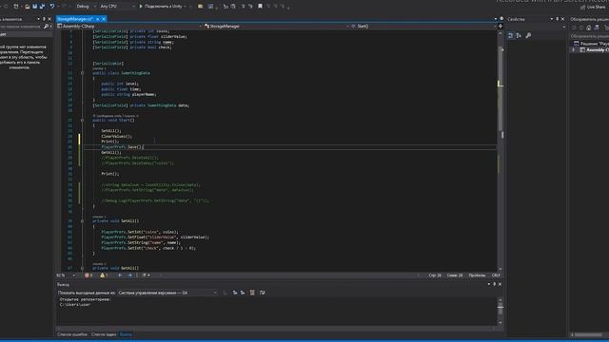Click the Undo arrow icon
The image size is (609, 342).
52,7
